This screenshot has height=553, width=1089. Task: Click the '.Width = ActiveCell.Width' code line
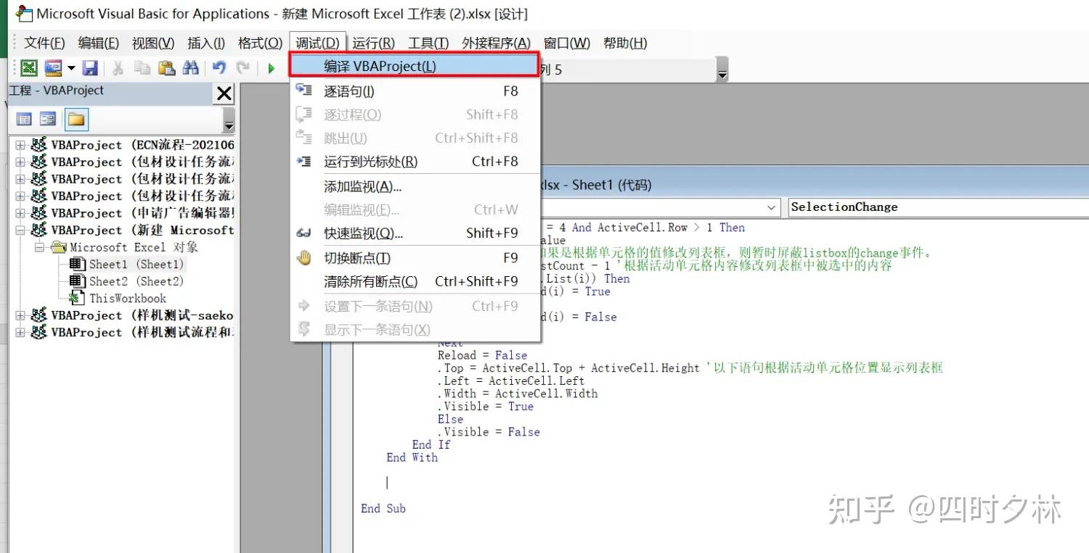pyautogui.click(x=517, y=394)
